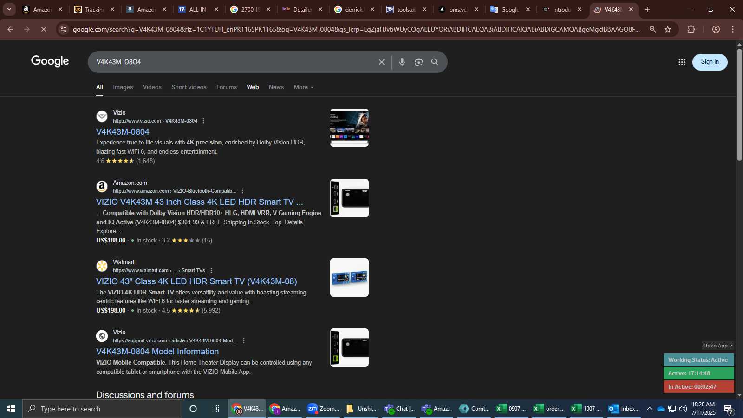Screen dimensions: 743x418
Task: Open the Google apps grid
Action: [682, 62]
